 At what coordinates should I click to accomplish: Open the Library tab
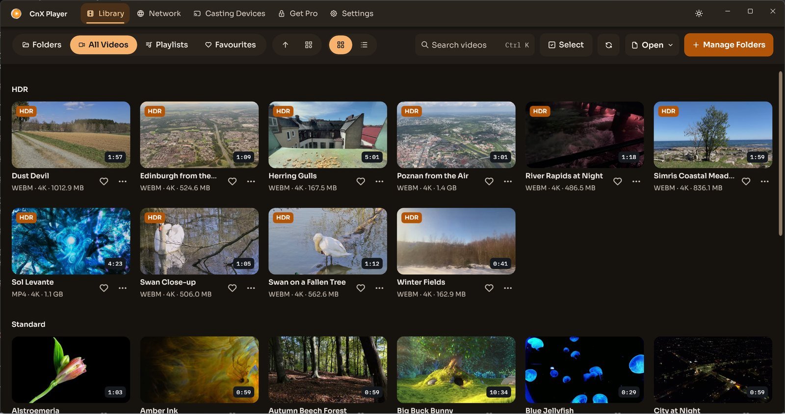point(105,14)
